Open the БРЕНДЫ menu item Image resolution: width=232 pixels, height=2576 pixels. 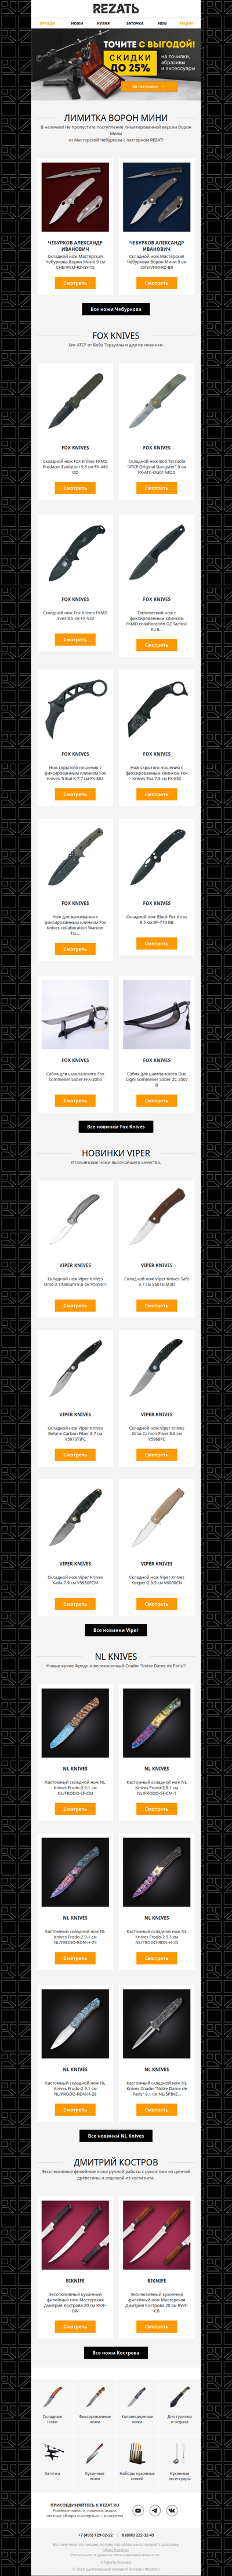click(x=47, y=23)
